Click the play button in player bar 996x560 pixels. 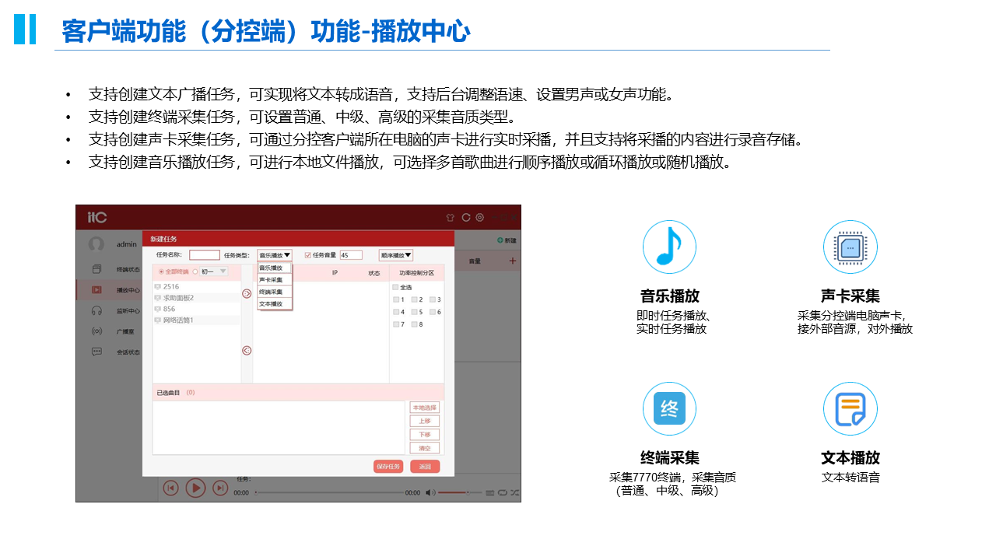[195, 488]
